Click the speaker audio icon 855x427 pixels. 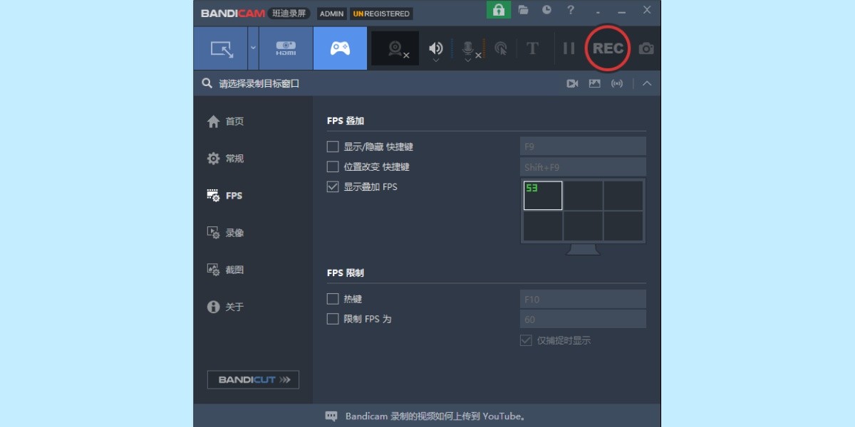pos(436,46)
